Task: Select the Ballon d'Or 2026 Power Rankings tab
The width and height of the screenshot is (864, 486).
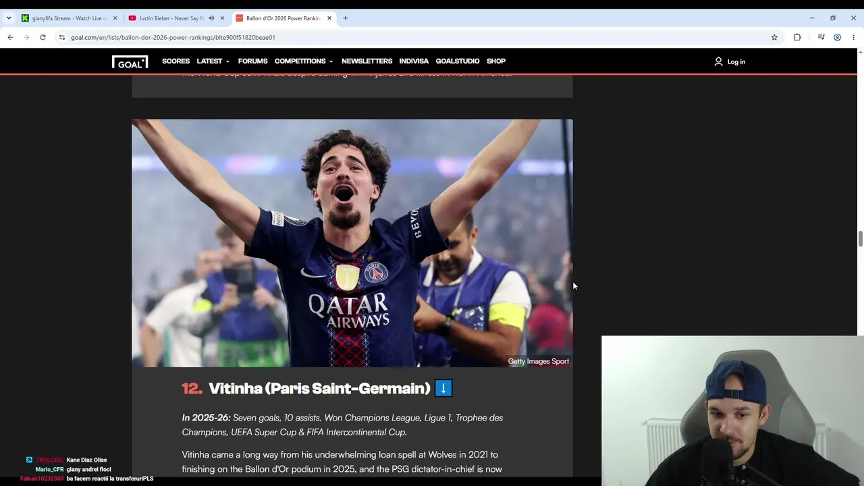Action: click(x=283, y=18)
